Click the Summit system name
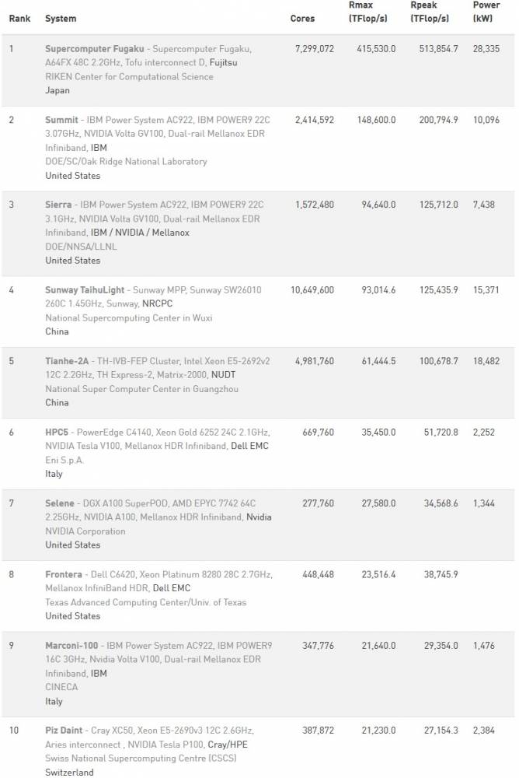The image size is (519, 778). tap(61, 120)
